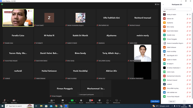Select the Jibal Bilgisthi video tile photo
This screenshot has width=193, height=108.
(x=143, y=53)
